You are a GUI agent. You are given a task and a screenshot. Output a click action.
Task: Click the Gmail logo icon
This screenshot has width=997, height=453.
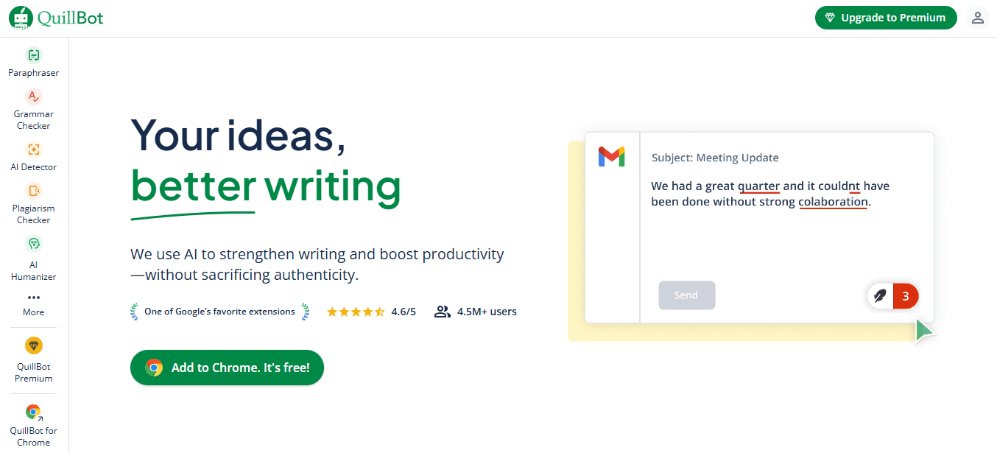[611, 156]
